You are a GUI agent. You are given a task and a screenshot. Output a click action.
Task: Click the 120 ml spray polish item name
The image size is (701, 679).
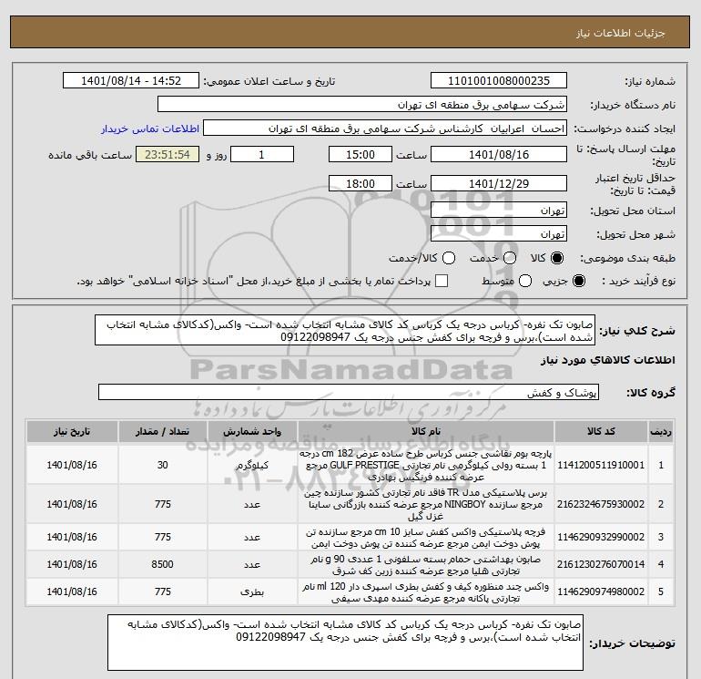(x=426, y=592)
